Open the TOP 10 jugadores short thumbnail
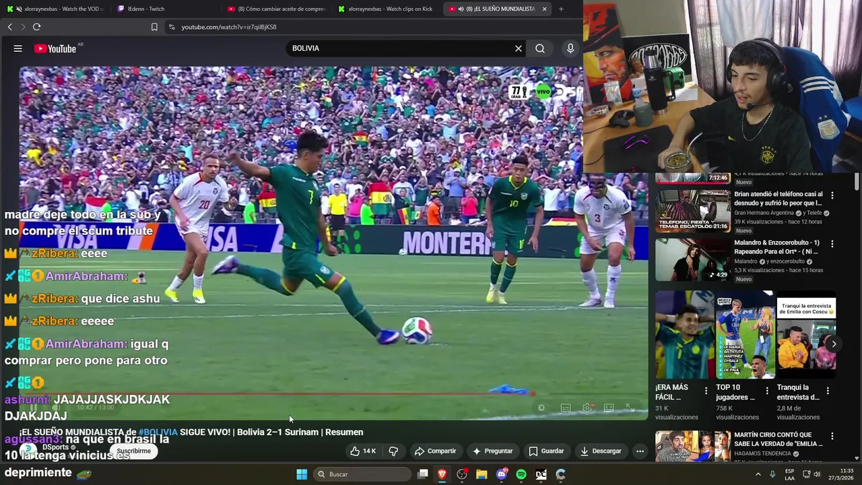 (745, 335)
